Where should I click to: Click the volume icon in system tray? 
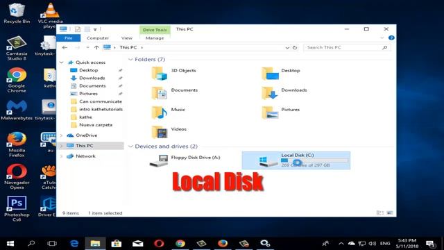(x=373, y=244)
